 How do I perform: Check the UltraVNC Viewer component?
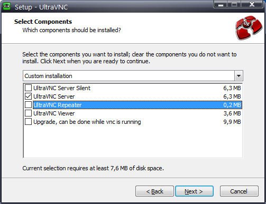click(x=28, y=113)
